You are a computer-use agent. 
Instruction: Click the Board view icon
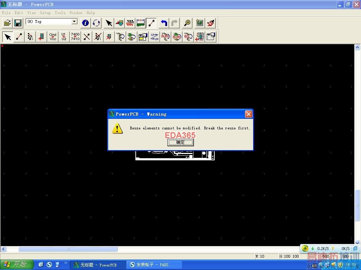[x=200, y=23]
